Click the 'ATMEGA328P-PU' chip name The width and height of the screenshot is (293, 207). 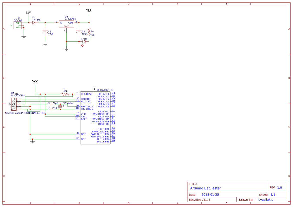pyautogui.click(x=103, y=90)
